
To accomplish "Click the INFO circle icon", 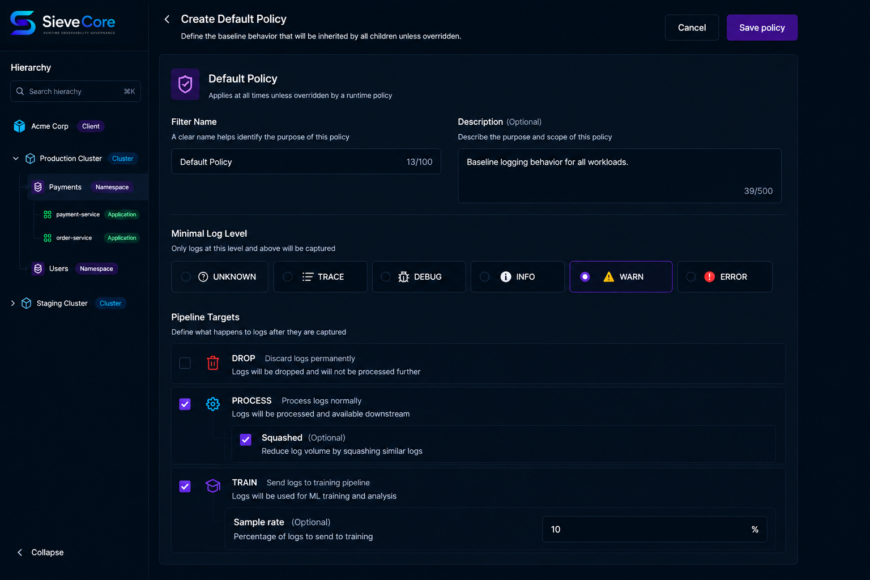I will click(x=506, y=277).
